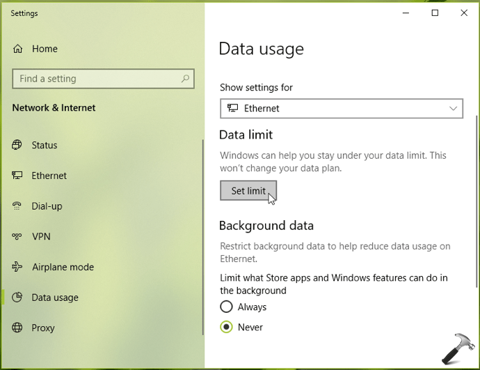Click the VPN icon in sidebar
480x370 pixels.
pos(17,236)
